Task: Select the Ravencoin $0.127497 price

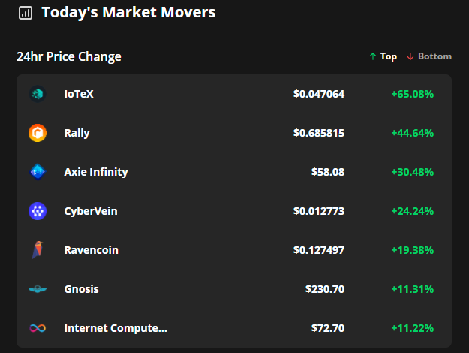Action: pyautogui.click(x=319, y=250)
